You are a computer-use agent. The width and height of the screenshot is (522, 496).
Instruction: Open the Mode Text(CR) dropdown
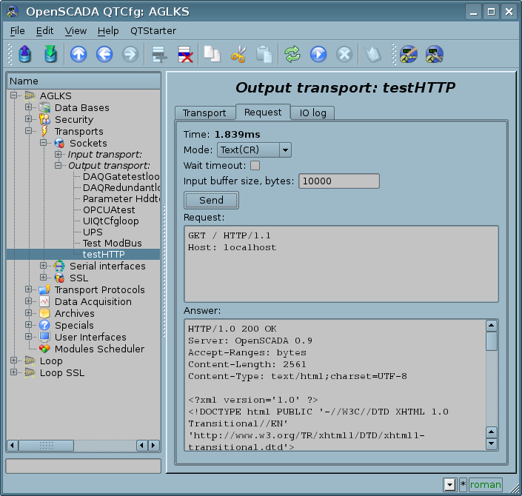pyautogui.click(x=253, y=150)
